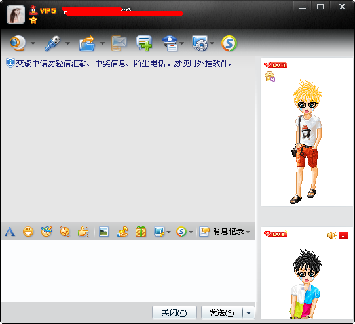Open Sogou search in message toolbar
355x324 pixels.
click(181, 232)
